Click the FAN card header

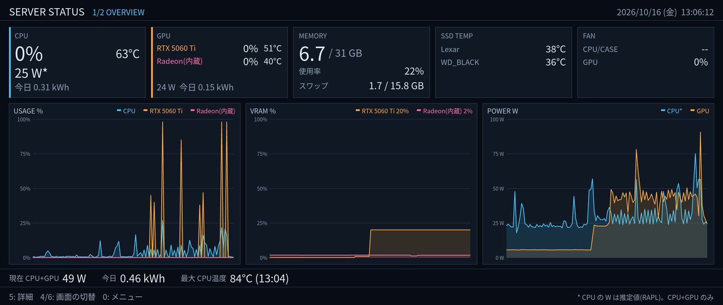click(589, 36)
